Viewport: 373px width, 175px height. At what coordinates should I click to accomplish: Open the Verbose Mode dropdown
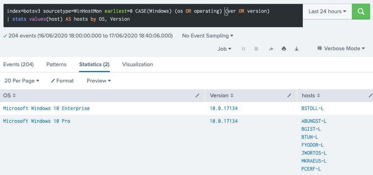341,49
